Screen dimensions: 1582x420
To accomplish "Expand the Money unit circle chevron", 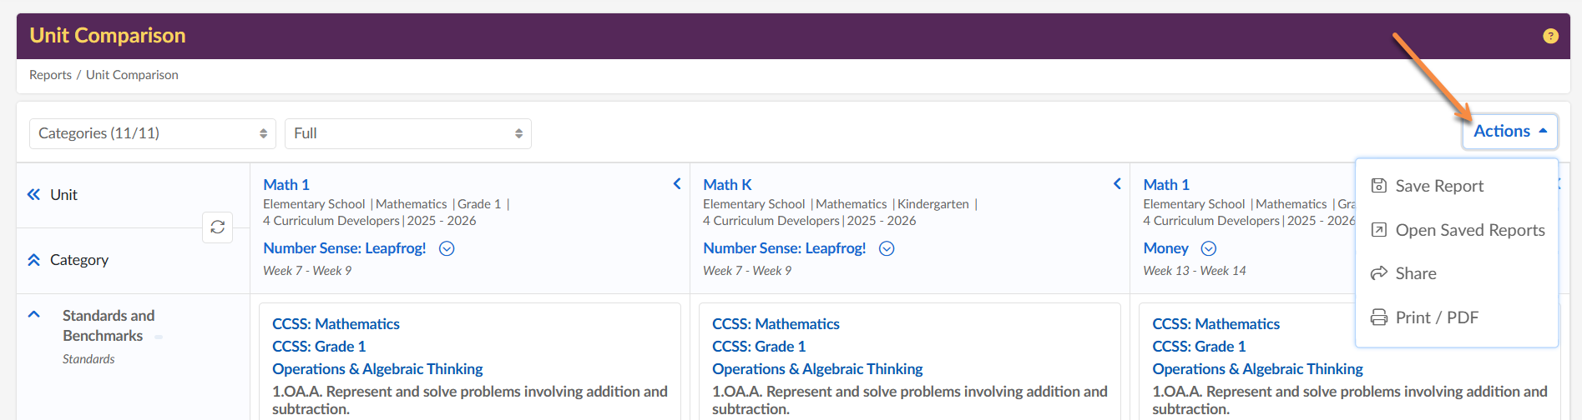I will (x=1208, y=248).
